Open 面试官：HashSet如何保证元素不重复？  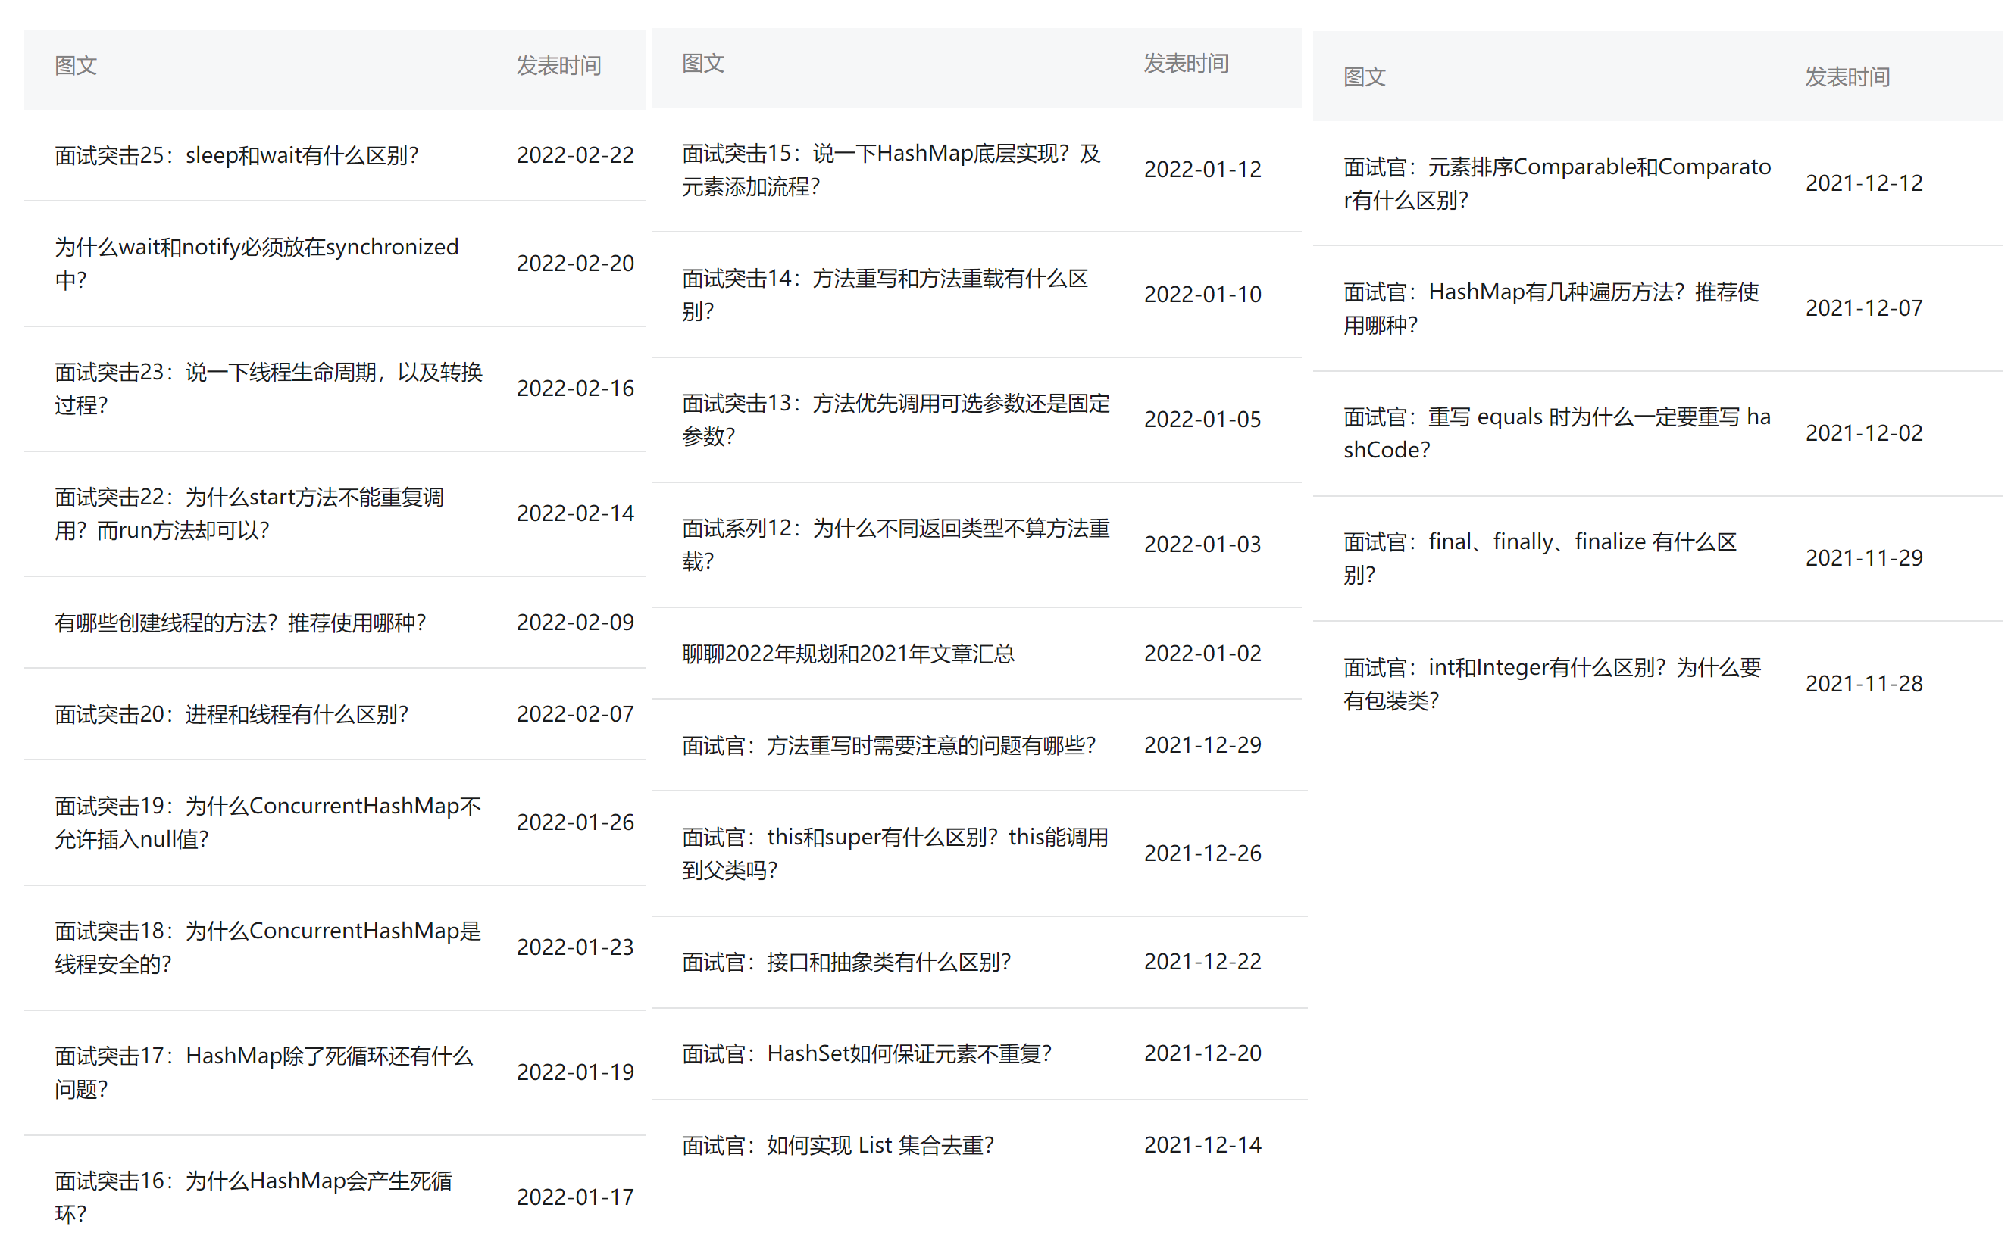click(867, 1054)
